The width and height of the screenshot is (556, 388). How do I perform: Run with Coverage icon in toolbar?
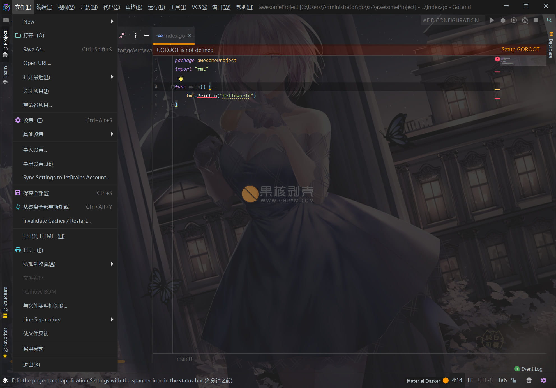coord(514,20)
